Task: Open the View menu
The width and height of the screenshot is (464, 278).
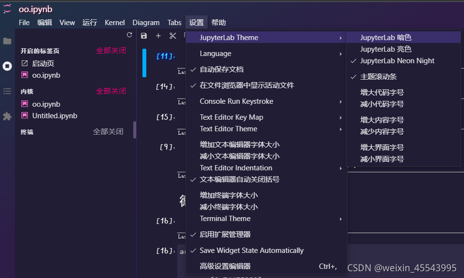Action: [x=67, y=23]
